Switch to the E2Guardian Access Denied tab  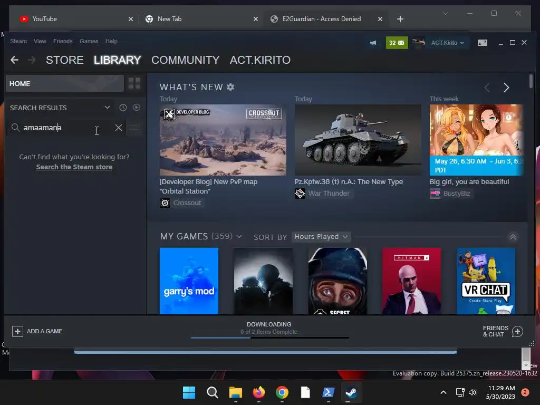[x=325, y=19]
